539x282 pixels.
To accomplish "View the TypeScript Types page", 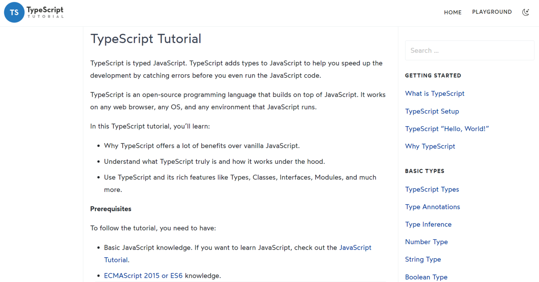I will click(432, 189).
